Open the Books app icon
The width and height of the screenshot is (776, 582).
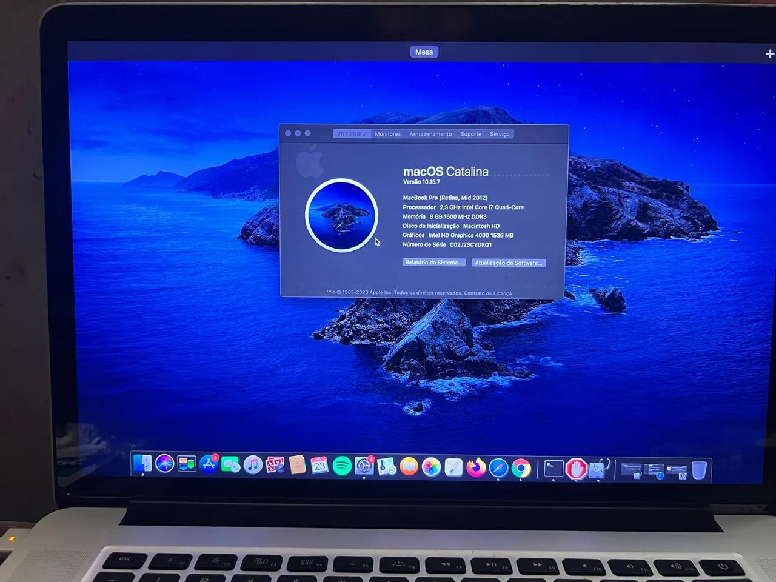tap(409, 467)
